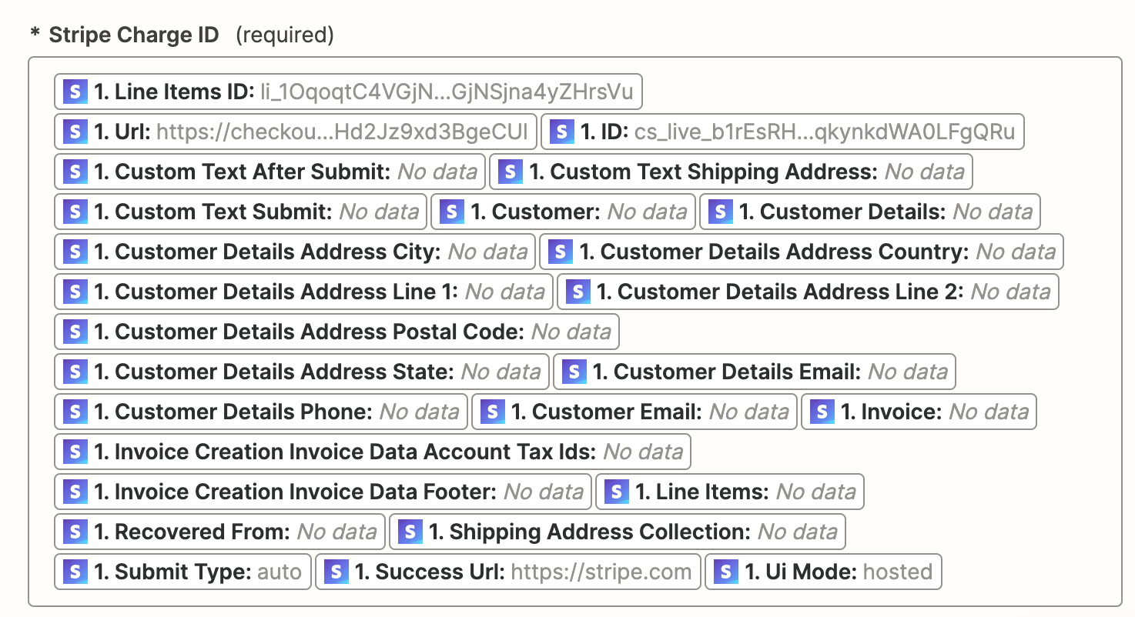Select the Customer Details Address Line 2 pill
Screen dimensions: 1135x617
pos(809,292)
